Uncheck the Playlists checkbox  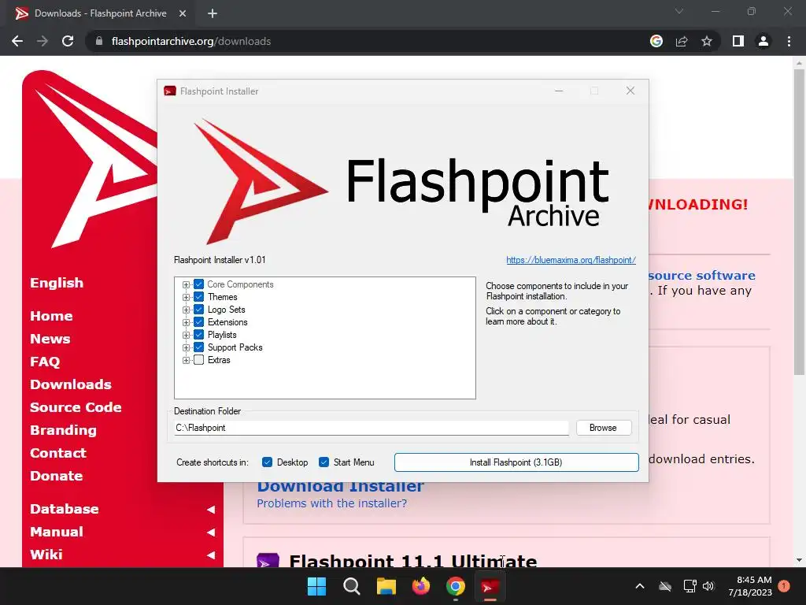click(199, 335)
